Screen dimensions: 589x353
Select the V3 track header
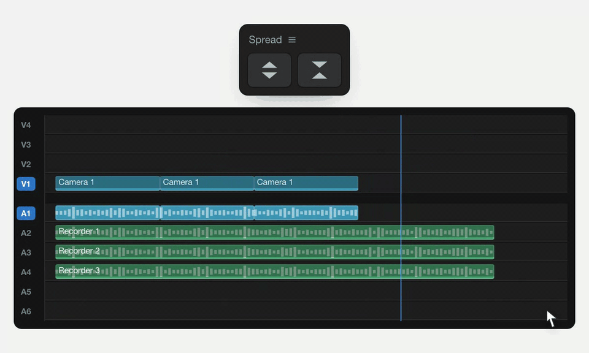(x=26, y=145)
